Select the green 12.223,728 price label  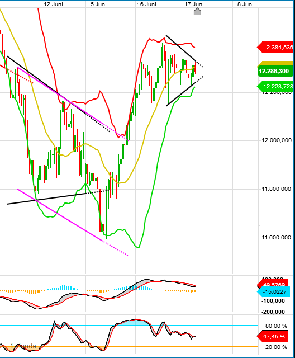275,87
